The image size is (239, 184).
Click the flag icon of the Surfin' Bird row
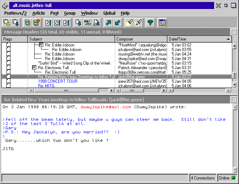(8, 63)
